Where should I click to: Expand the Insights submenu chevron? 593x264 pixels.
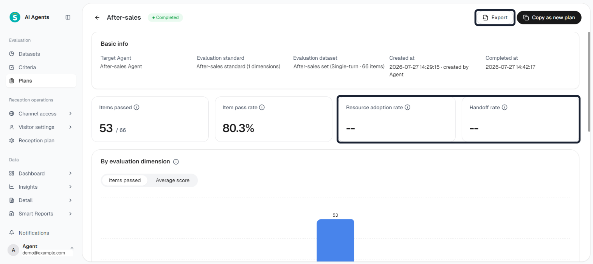(70, 187)
